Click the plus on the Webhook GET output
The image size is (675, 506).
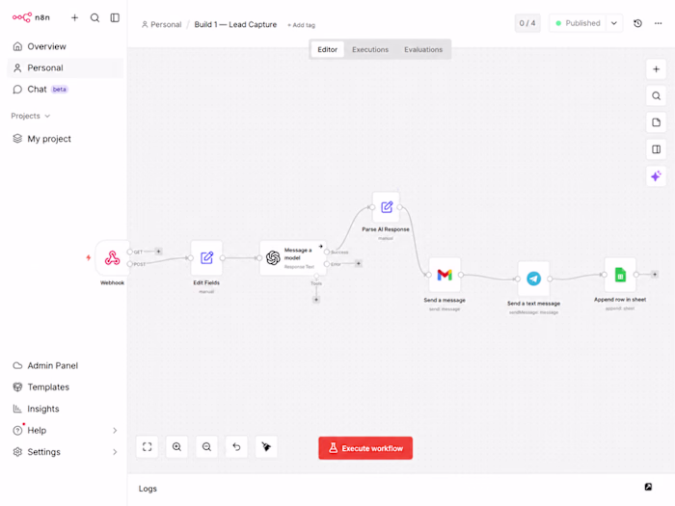158,252
